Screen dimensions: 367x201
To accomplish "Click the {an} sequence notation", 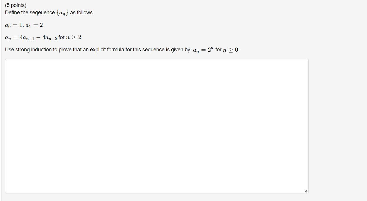I will click(62, 12).
